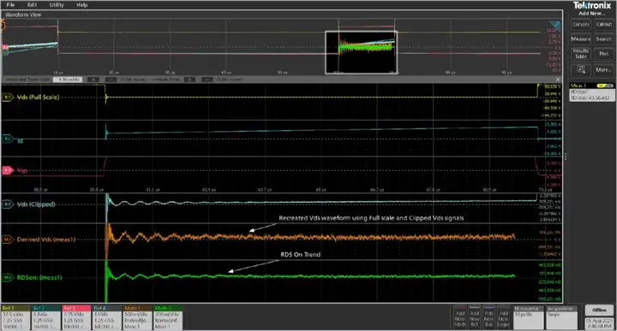This screenshot has height=331, width=617.
Task: Select the zoom box drawing icon
Action: 580,69
